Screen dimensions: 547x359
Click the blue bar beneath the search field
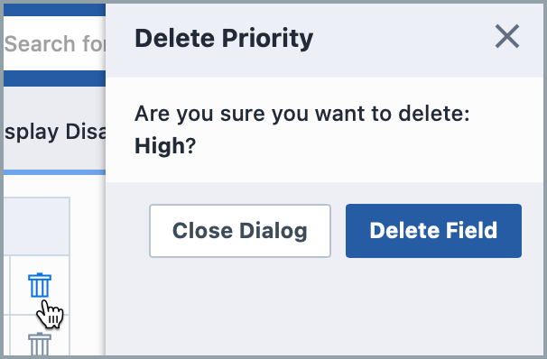55,78
